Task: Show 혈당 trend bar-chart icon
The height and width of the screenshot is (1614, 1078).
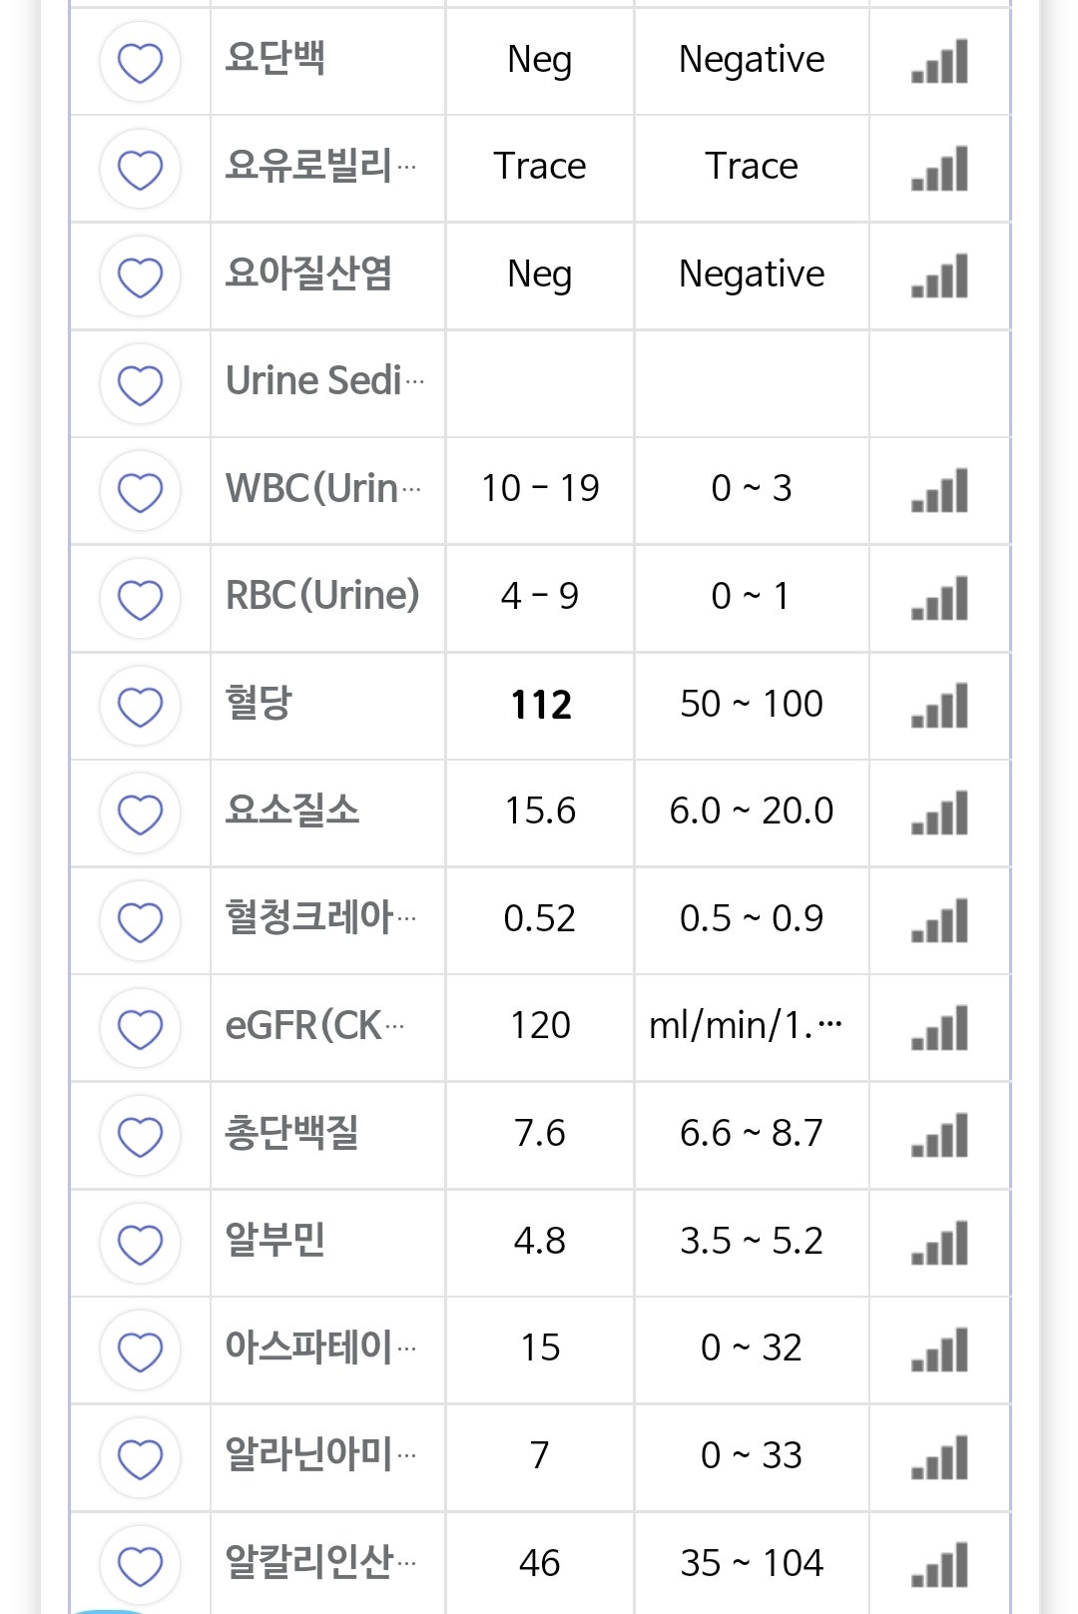Action: click(939, 706)
